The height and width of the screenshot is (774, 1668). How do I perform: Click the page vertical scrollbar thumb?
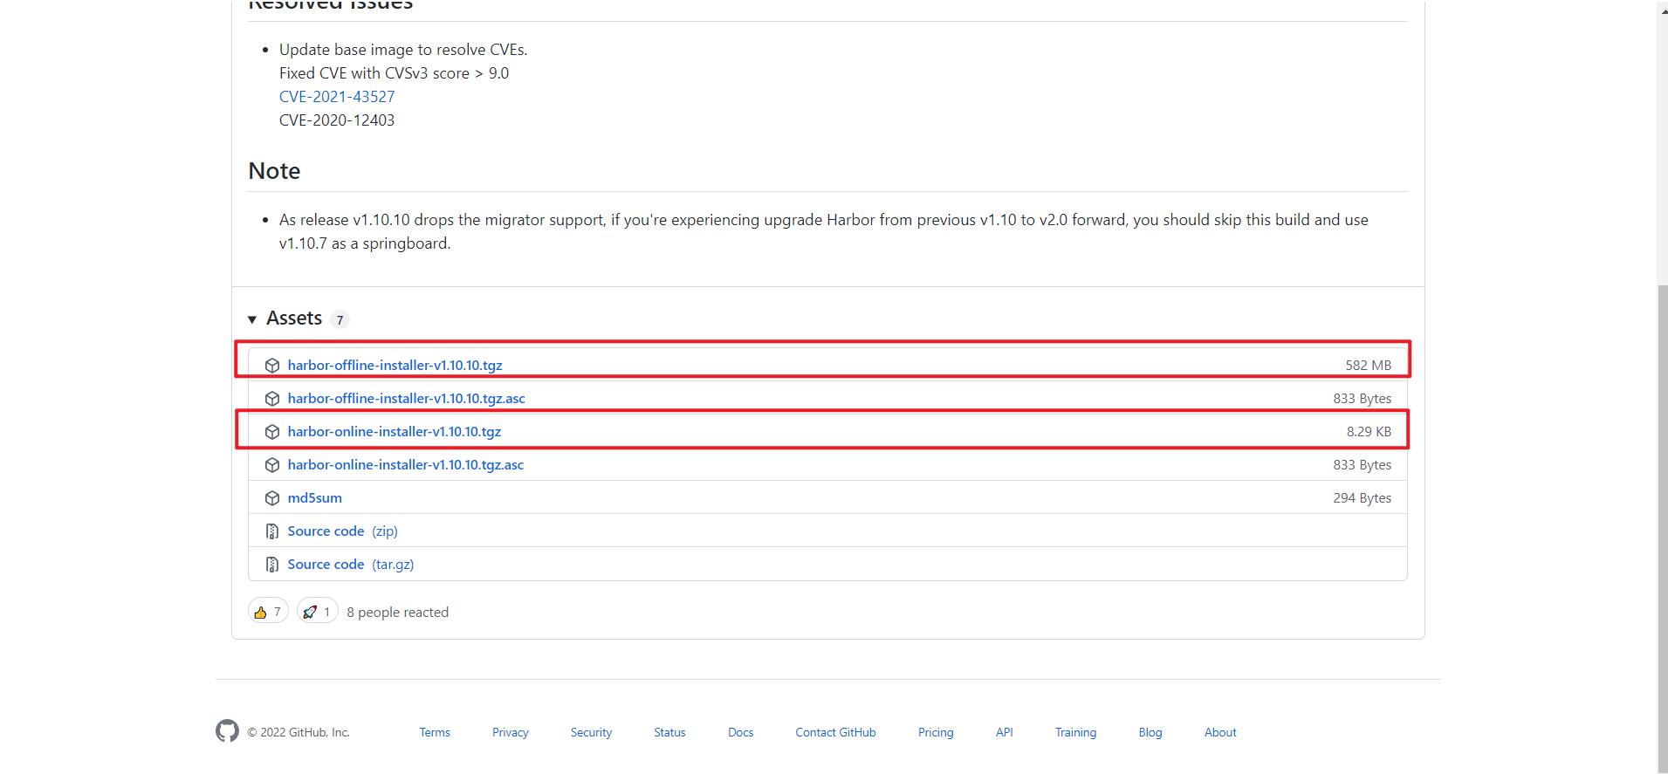click(x=1663, y=528)
